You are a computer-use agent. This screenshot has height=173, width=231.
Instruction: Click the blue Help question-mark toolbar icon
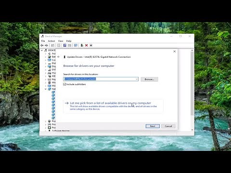(x=65, y=45)
